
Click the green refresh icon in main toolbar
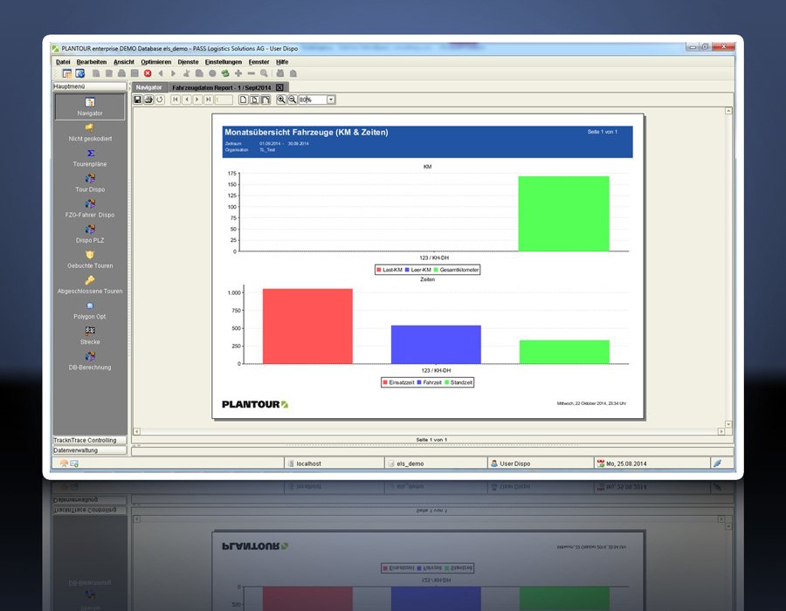coord(225,73)
